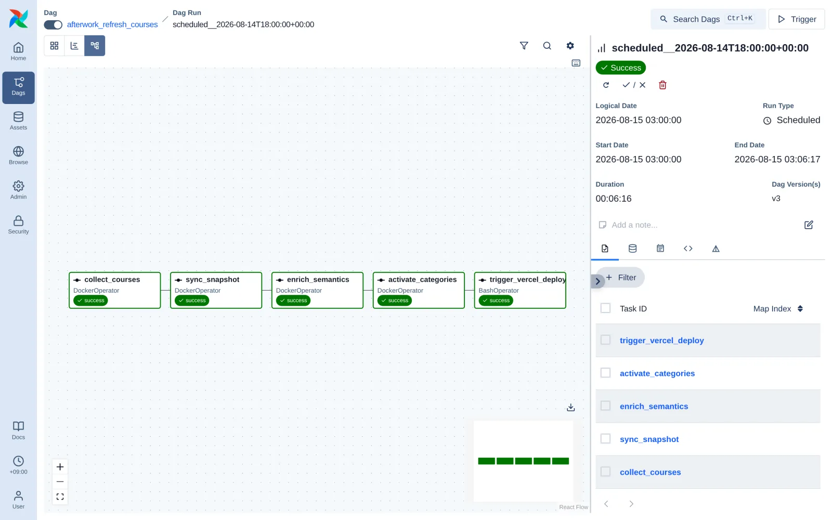Open the warning details tab icon
This screenshot has height=520, width=832.
click(716, 249)
